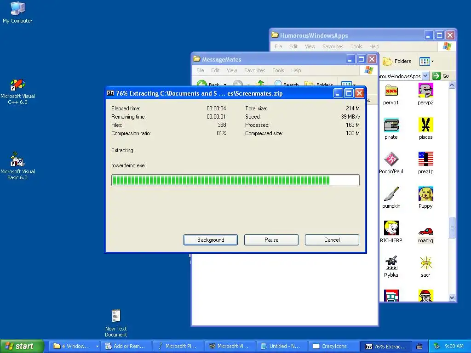
Task: Click the folder icon in HumorousWindowsApps title bar
Action: click(275, 35)
